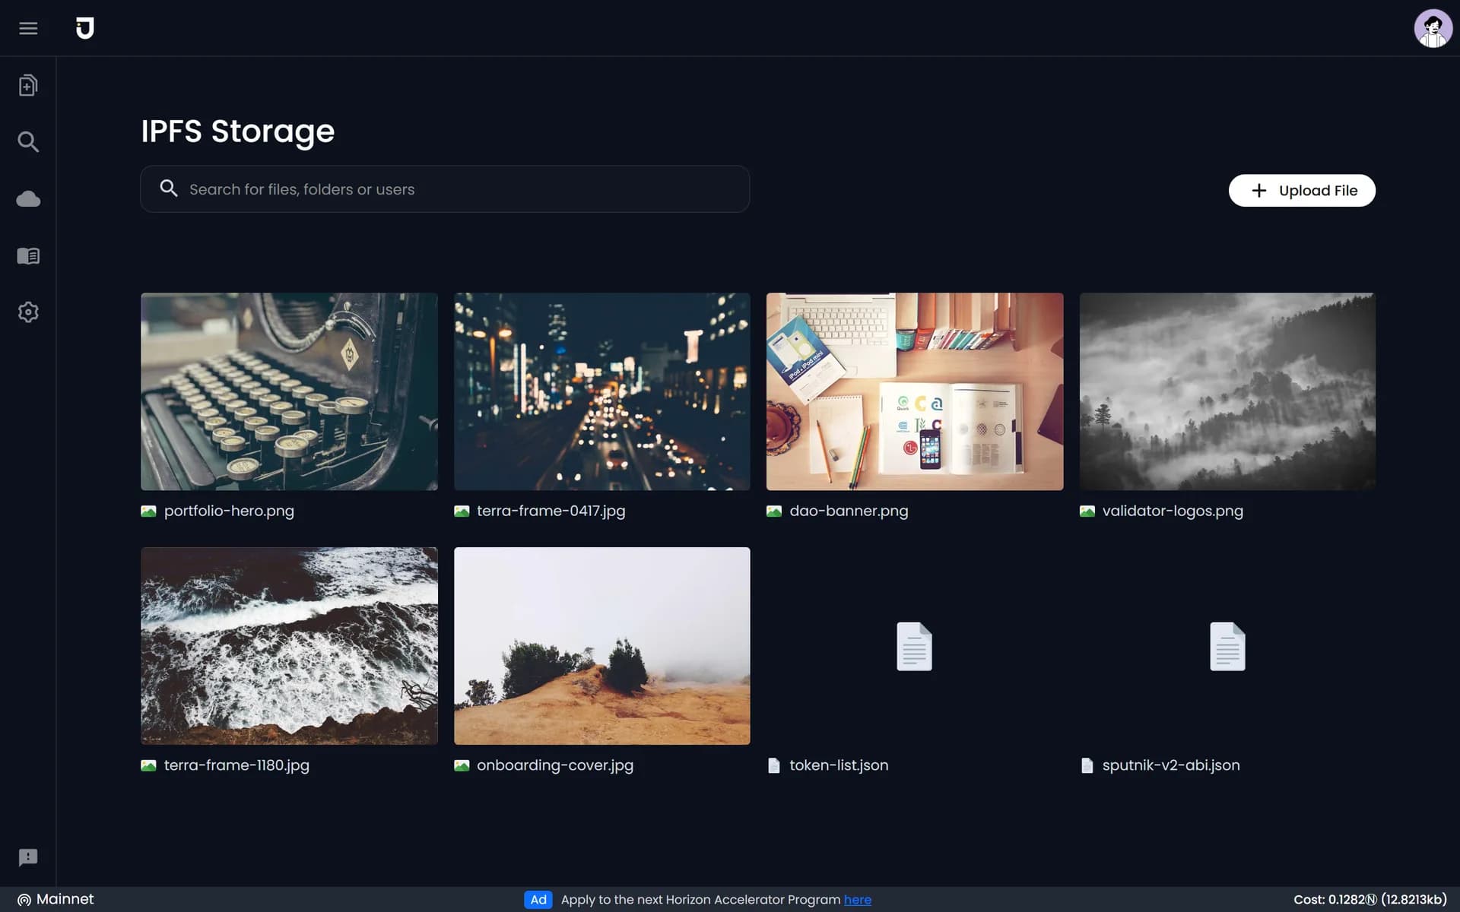Click the Ad badge

pyautogui.click(x=538, y=900)
